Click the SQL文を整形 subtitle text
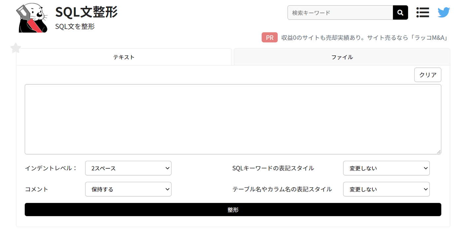Image resolution: width=475 pixels, height=231 pixels. point(75,27)
